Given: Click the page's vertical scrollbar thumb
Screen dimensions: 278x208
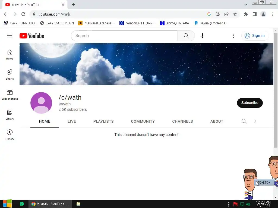Looking at the screenshot, I should coord(276,90).
